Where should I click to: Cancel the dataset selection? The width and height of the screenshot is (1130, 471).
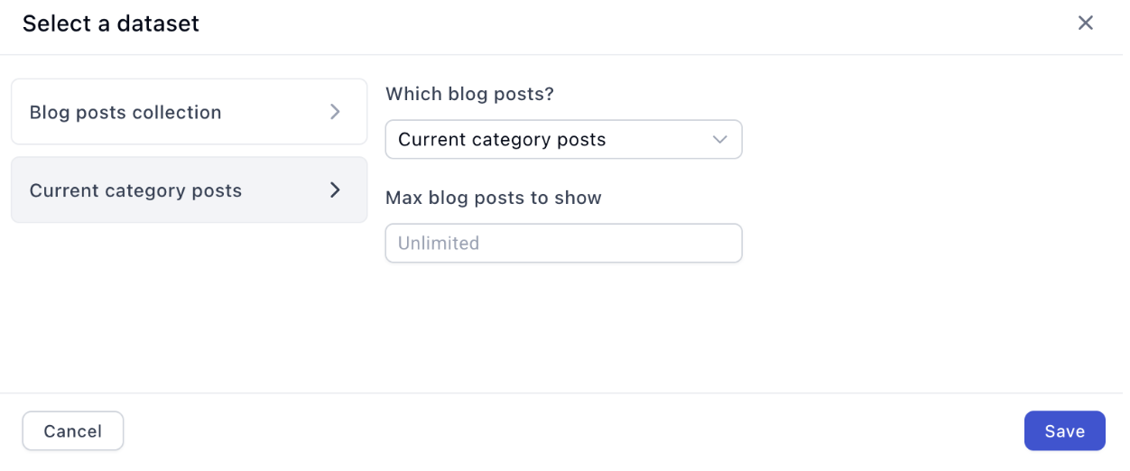72,430
